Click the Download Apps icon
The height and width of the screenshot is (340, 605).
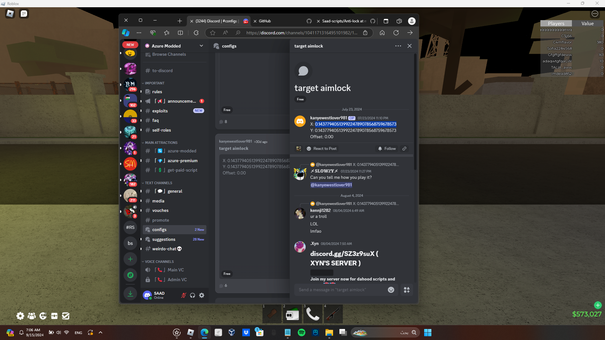tap(130, 294)
